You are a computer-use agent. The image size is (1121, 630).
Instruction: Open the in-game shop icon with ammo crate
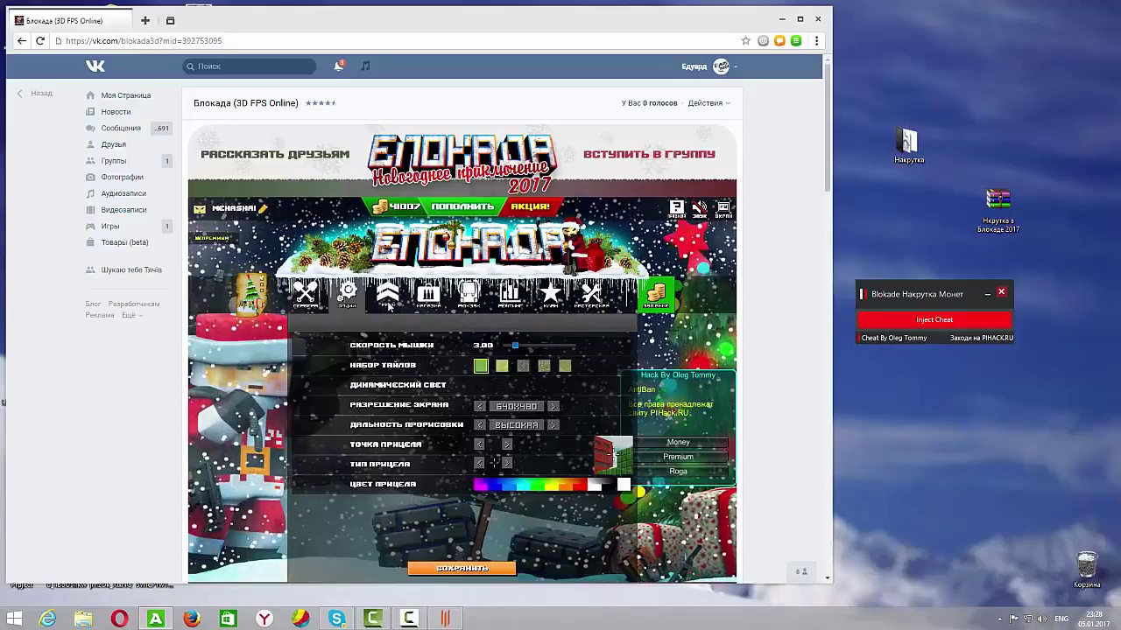point(428,294)
